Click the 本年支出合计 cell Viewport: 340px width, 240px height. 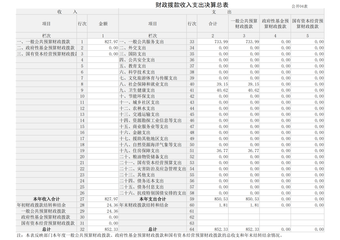[152, 199]
